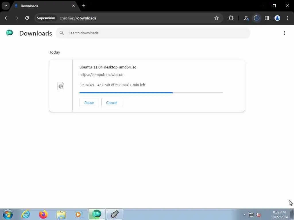Open the download progress indicator in toolbar
Image resolution: width=294 pixels, height=220 pixels.
(257, 18)
